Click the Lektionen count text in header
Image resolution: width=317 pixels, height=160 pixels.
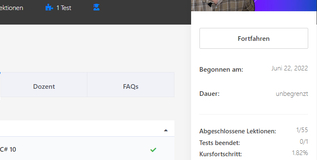tap(12, 8)
